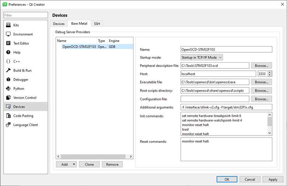The image size is (287, 186).
Task: Switch to the Bare Metal tab
Action: tap(79, 23)
